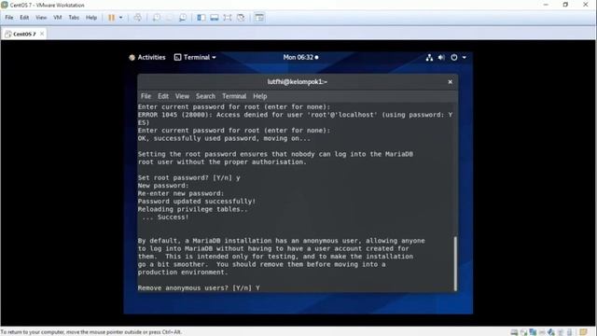
Task: Click the revert to snapshot icon
Action: pyautogui.click(x=170, y=18)
